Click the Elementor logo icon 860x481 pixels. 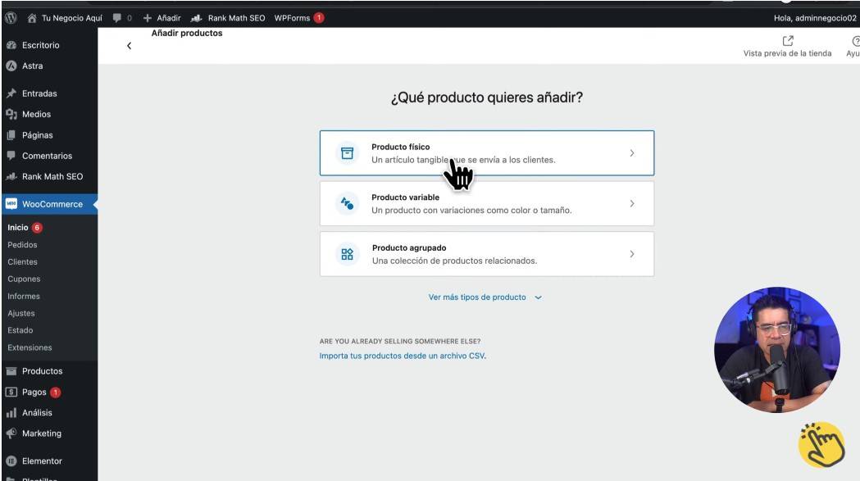[11, 461]
